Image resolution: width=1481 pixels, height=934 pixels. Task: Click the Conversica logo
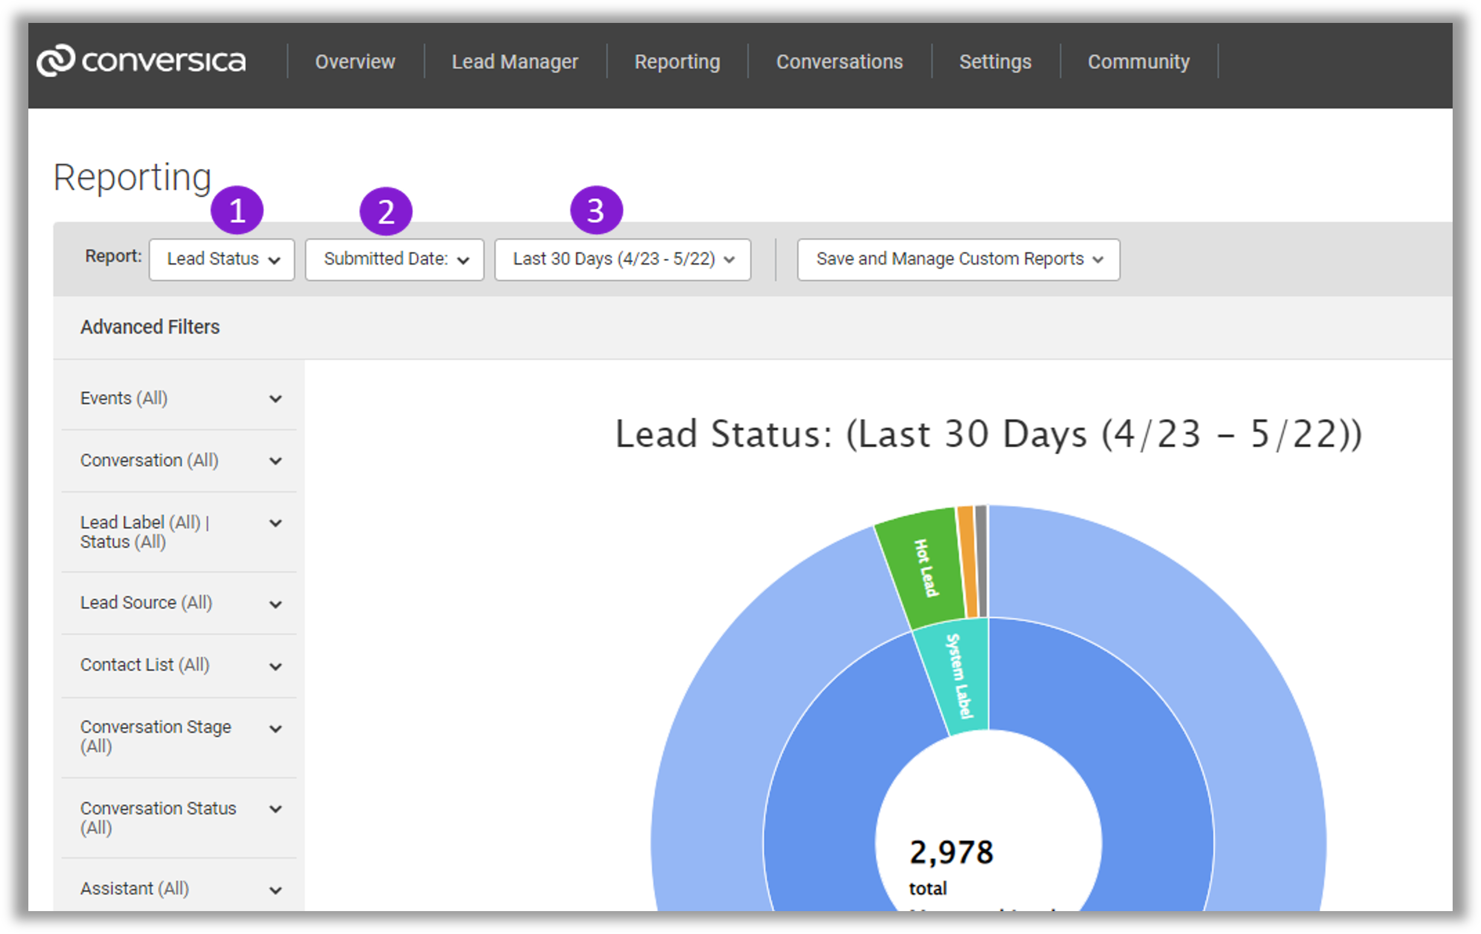tap(141, 60)
